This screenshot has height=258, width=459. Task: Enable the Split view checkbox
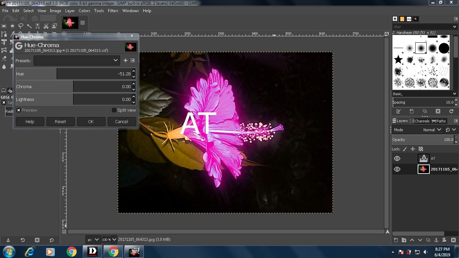tap(114, 110)
